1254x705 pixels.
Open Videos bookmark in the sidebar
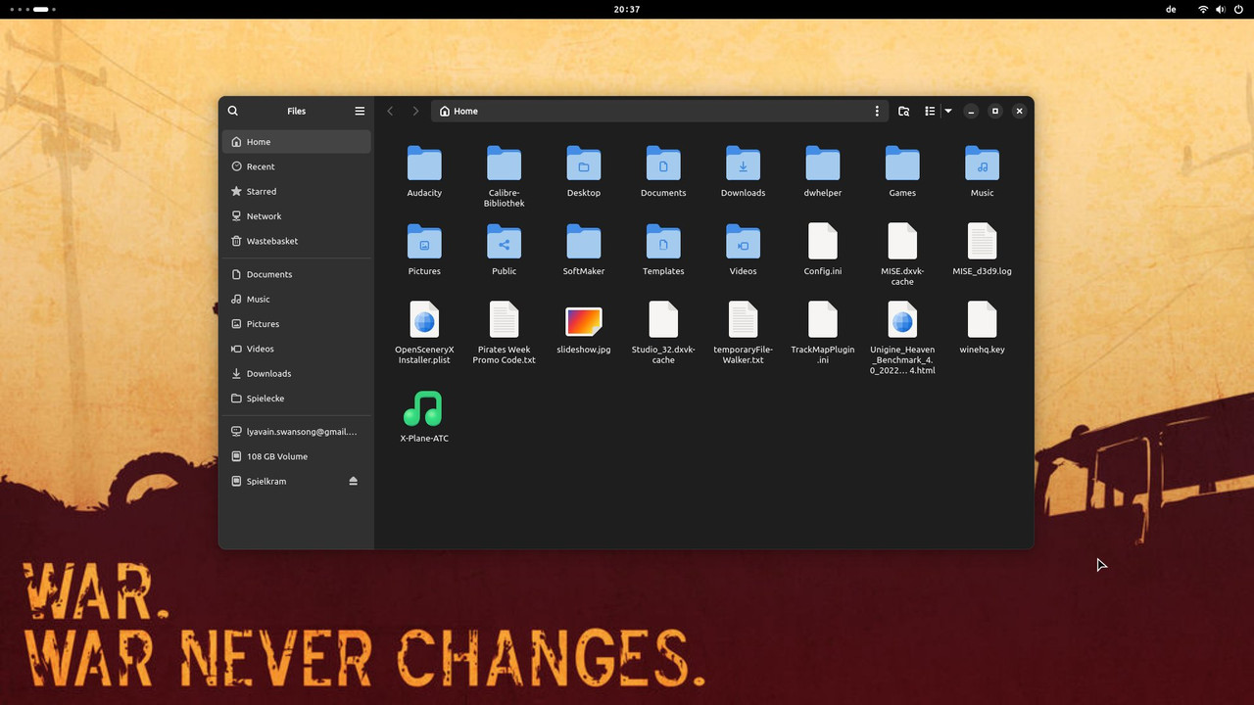coord(297,349)
